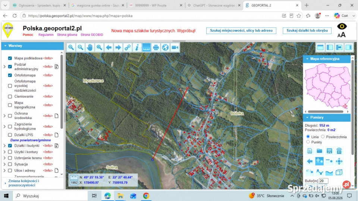Open File Explorer from taskbar
Screen dimensions: 358x201
(120, 196)
